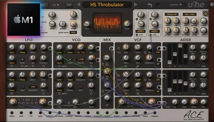Click the lower ADSR release slider

(185, 83)
